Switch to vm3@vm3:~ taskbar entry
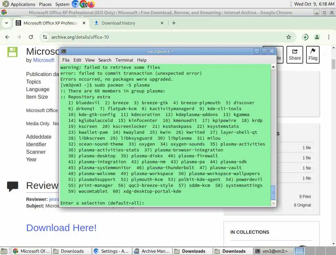The width and height of the screenshot is (336, 255). tap(273, 251)
